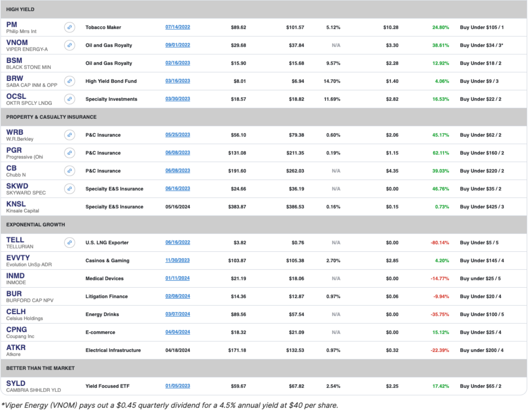
Task: Open the 06/16/2022 date link for TELL
Action: [178, 242]
